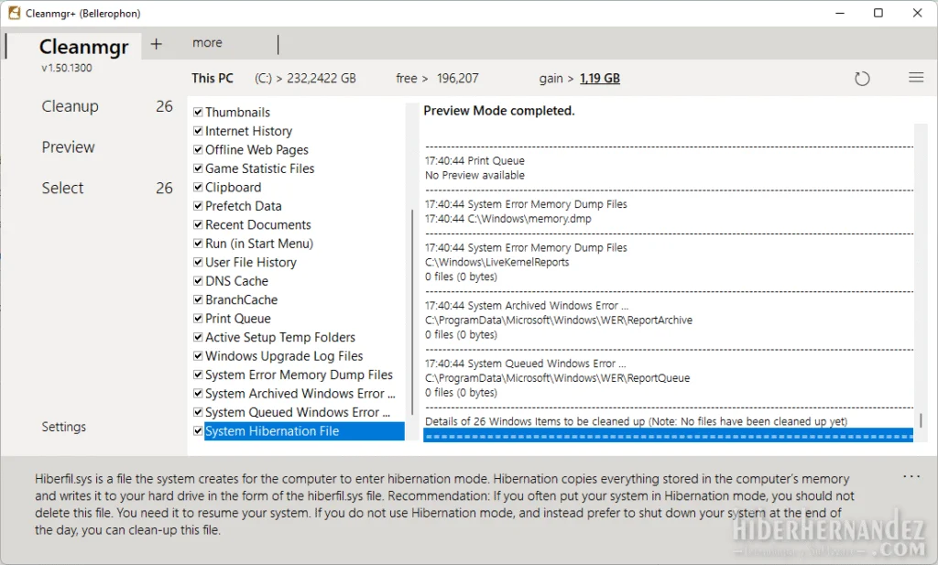
Task: Uncheck the Thumbnails cleanup item
Action: (x=196, y=112)
